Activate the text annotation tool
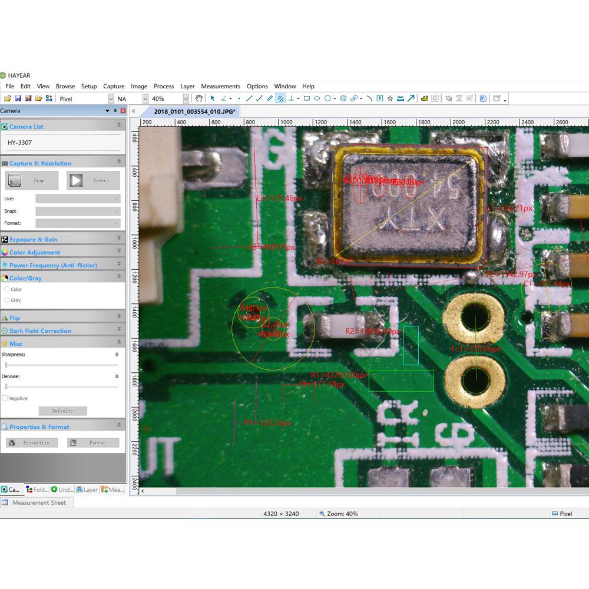This screenshot has width=589, height=589. (x=379, y=98)
